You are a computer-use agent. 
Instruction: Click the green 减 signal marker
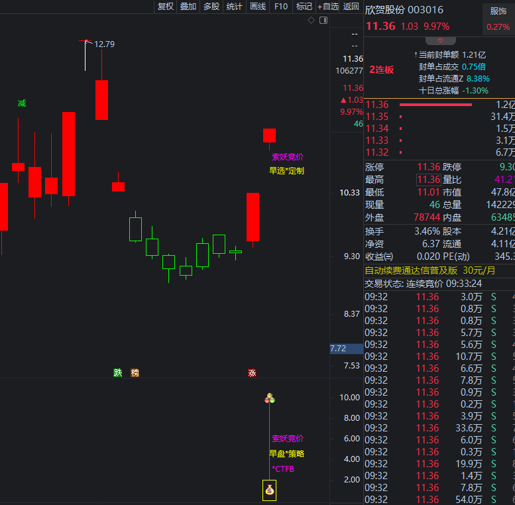[22, 103]
